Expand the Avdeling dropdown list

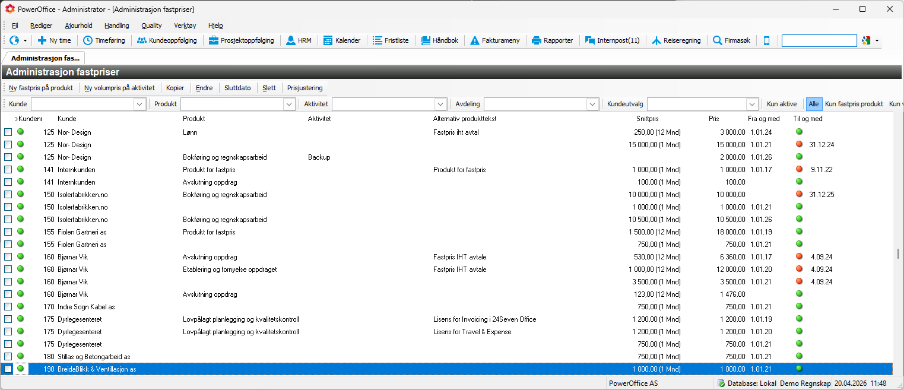592,104
